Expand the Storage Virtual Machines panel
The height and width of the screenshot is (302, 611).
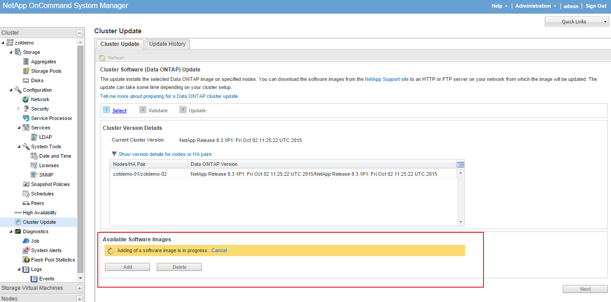pos(80,288)
